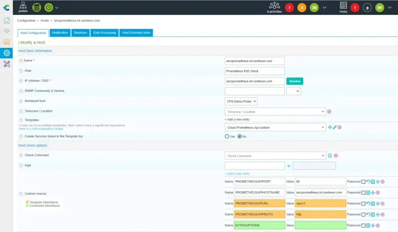Click move icon for PROMETHEUSAPIURL macro
The height and width of the screenshot is (232, 398).
(378, 204)
